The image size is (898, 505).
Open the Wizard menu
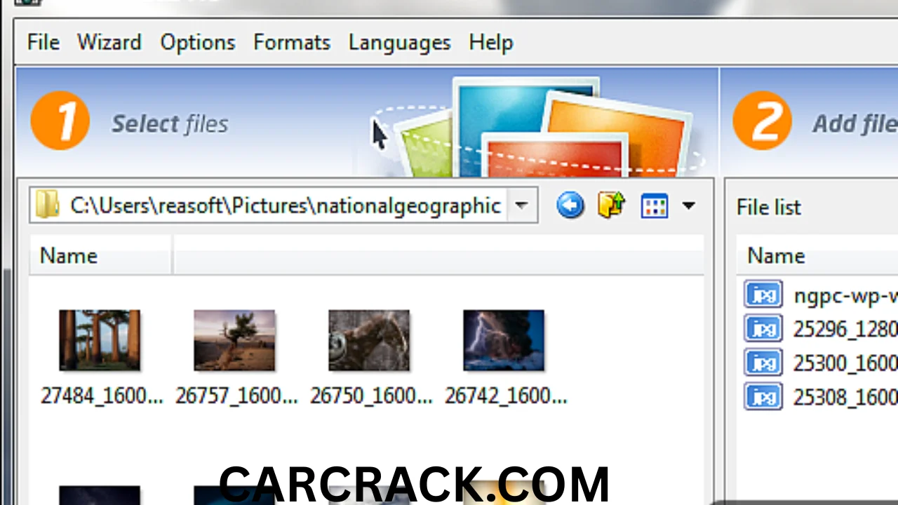109,43
